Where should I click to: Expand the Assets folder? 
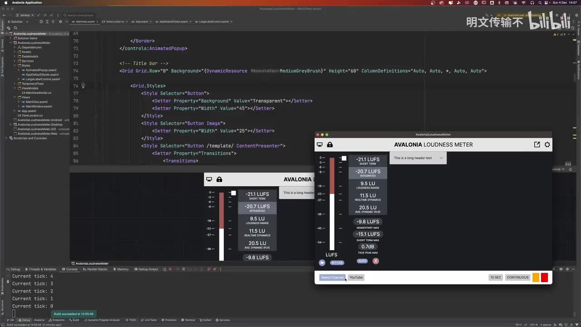click(15, 52)
